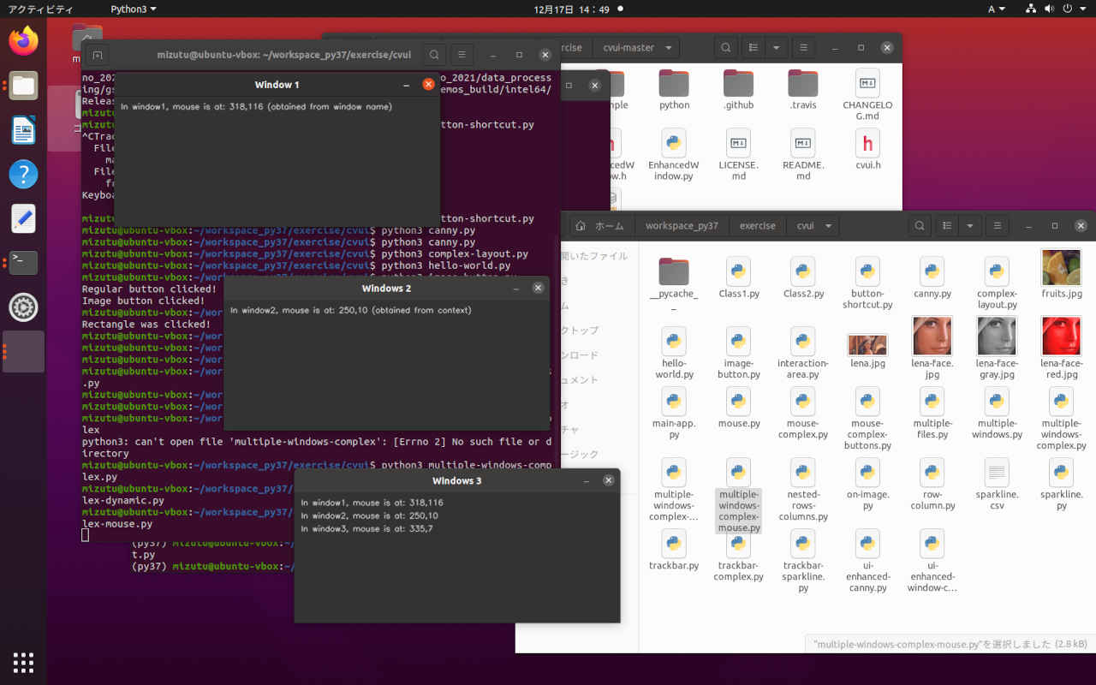Open the Python3 app menu
This screenshot has width=1096, height=685.
click(x=134, y=9)
